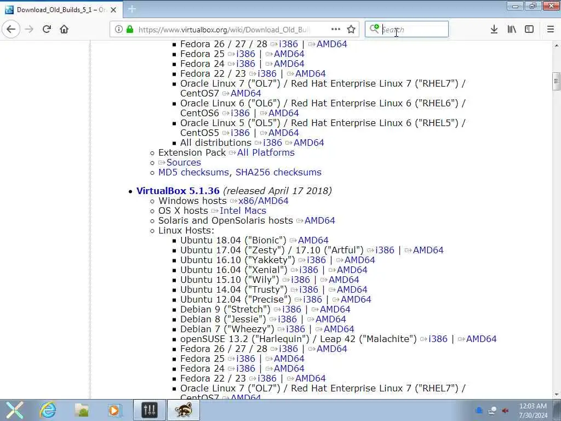The width and height of the screenshot is (561, 421).
Task: Open upper All distributions AMD64 link
Action: click(x=309, y=143)
